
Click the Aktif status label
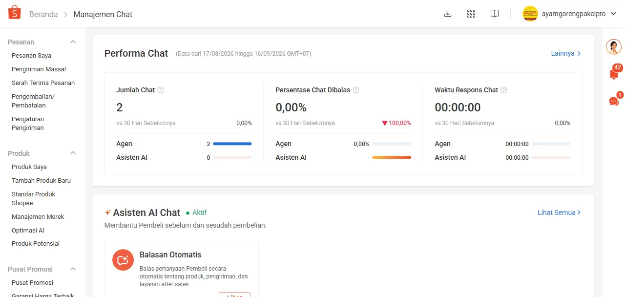pyautogui.click(x=199, y=212)
